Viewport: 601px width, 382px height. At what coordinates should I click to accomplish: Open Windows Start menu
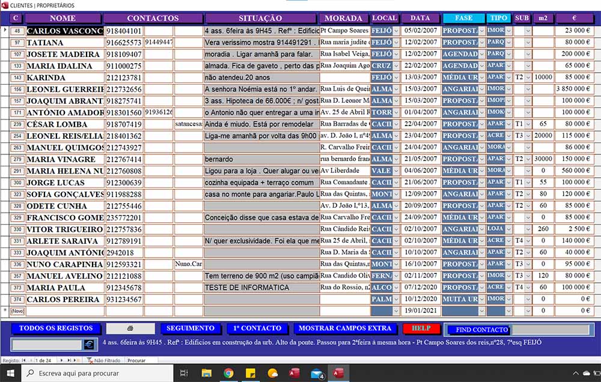coord(10,373)
